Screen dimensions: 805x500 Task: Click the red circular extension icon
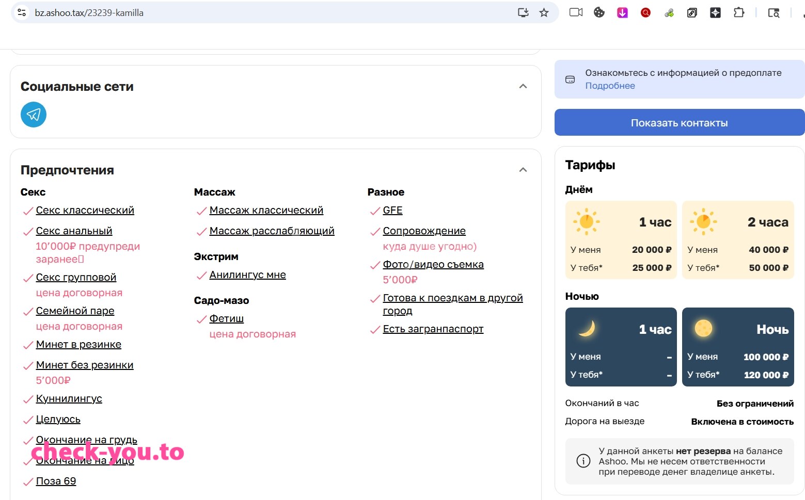pos(645,12)
